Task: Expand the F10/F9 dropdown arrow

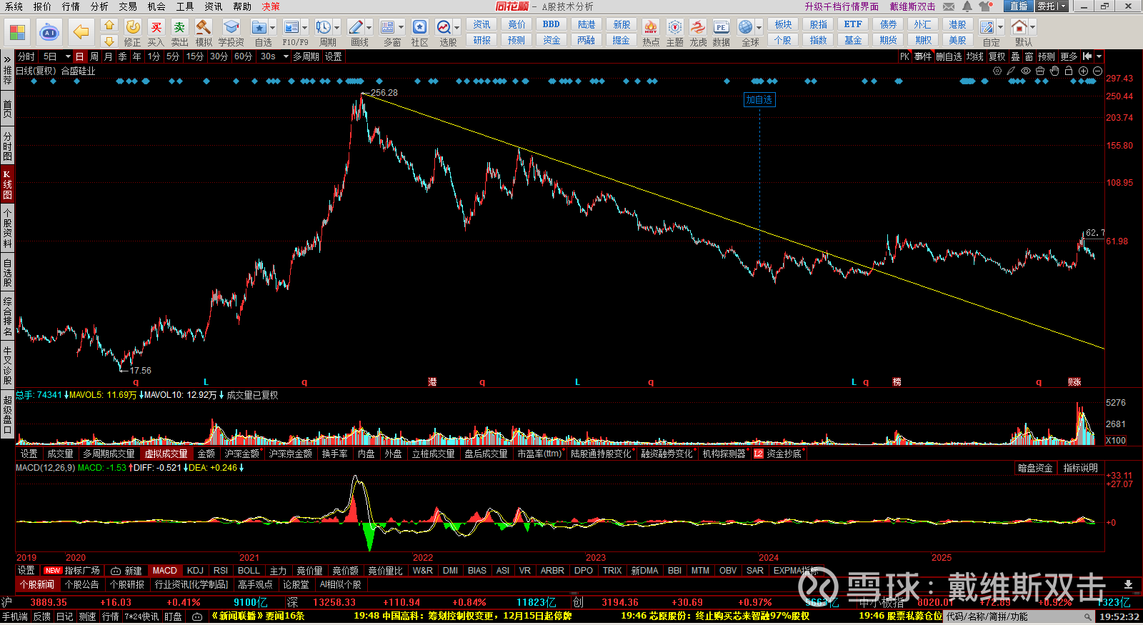Action: 305,28
